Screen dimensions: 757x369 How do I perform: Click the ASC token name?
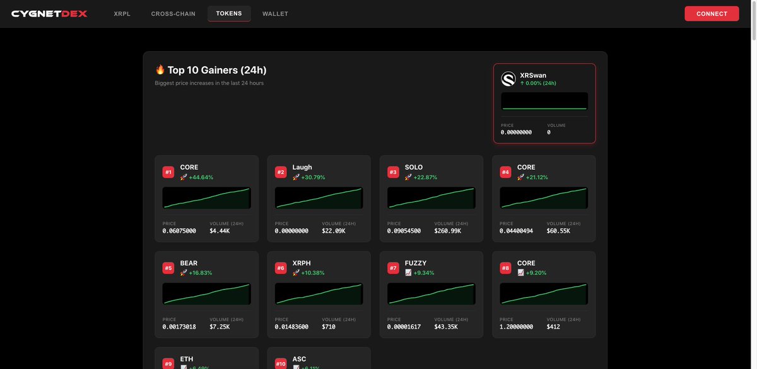(x=299, y=359)
